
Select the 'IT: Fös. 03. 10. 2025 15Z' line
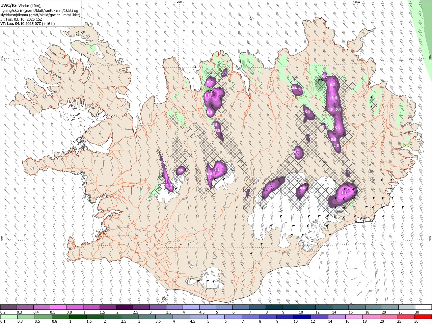tap(21, 19)
